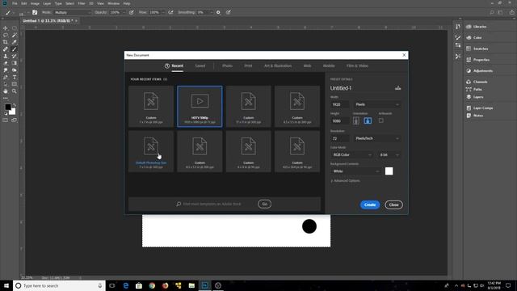Open the Flow slider dropdown

click(x=163, y=13)
